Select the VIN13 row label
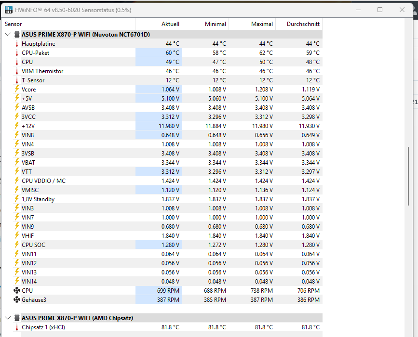The height and width of the screenshot is (337, 418). click(29, 272)
